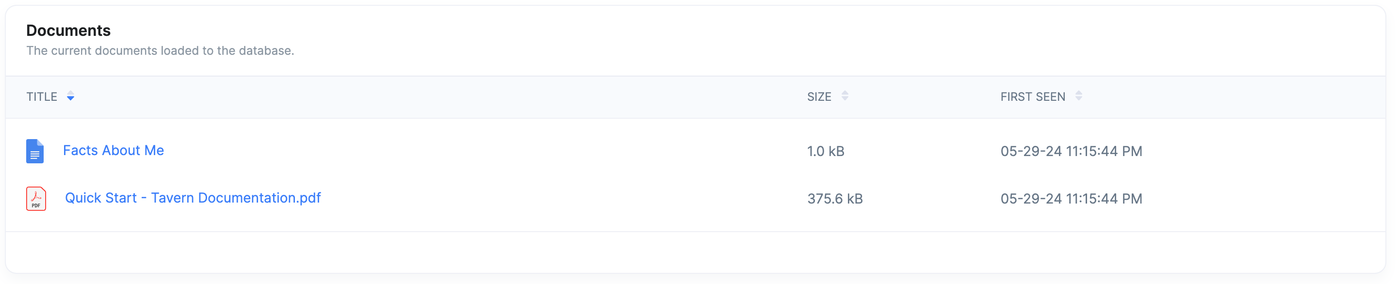Screen dimensions: 1398x284
Task: Click the up arrow of the SIZE sort control
Action: click(x=845, y=93)
